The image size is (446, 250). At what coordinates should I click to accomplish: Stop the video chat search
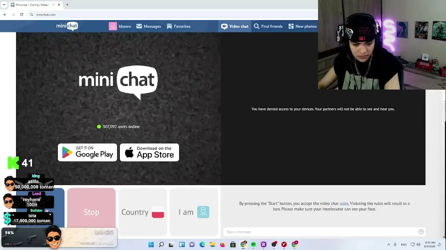(91, 212)
